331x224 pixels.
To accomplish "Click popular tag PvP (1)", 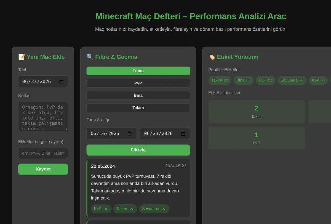I will 265,80.
